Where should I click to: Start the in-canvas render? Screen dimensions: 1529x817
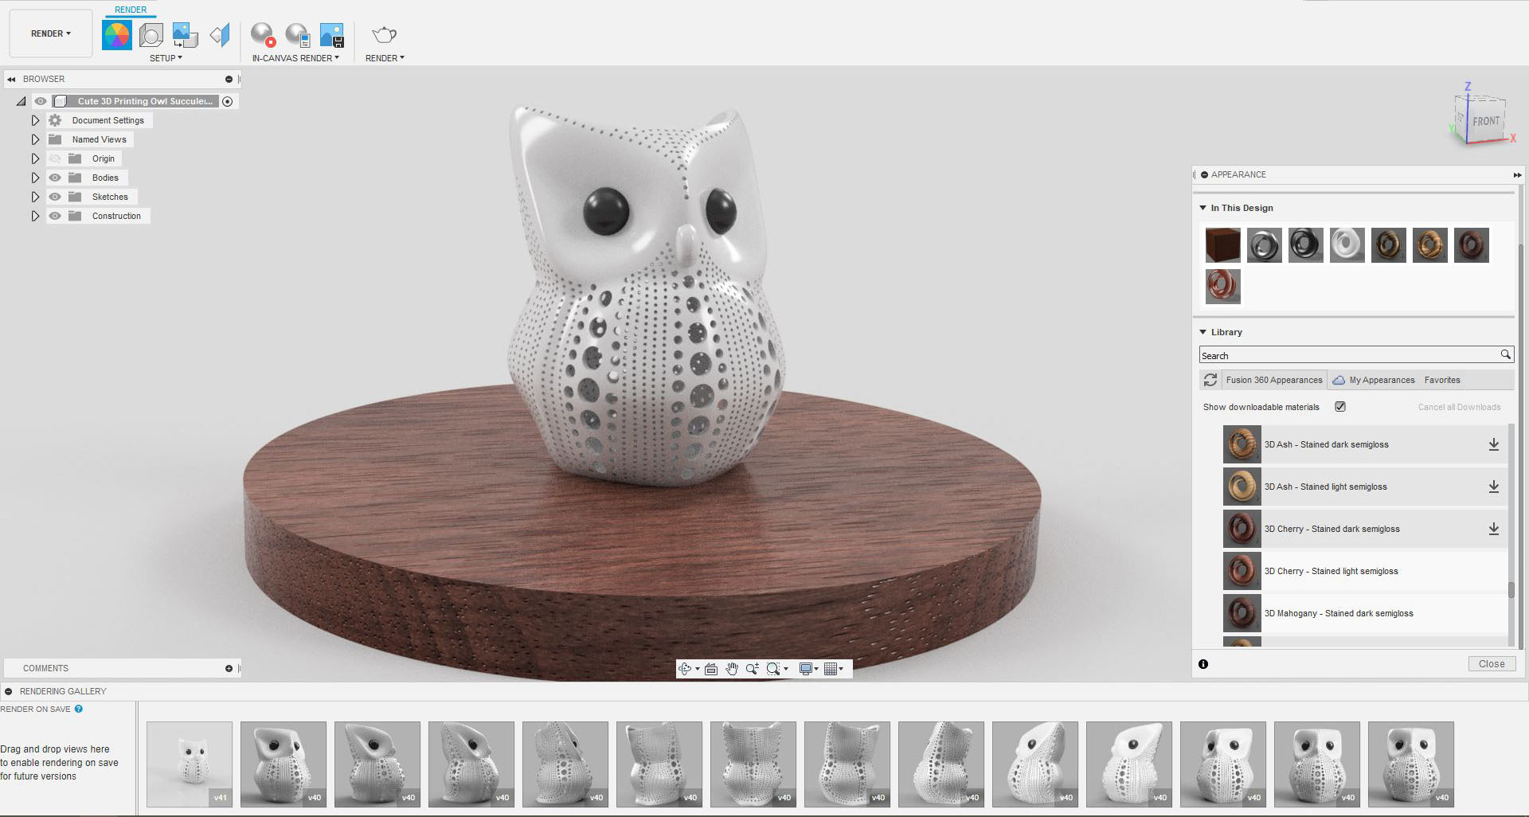point(263,35)
